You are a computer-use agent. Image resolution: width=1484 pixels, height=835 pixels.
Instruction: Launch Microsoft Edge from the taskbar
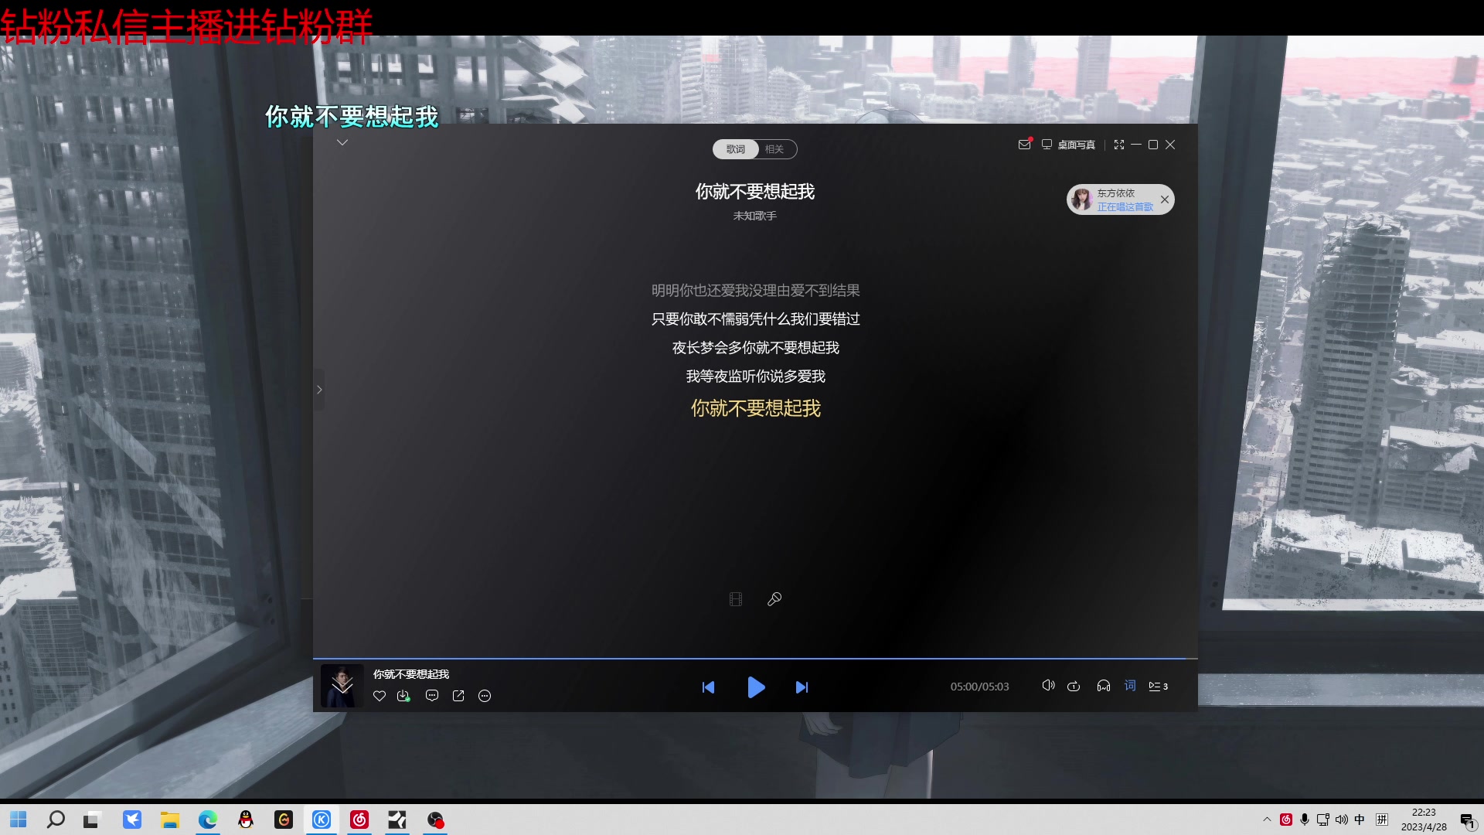[207, 820]
